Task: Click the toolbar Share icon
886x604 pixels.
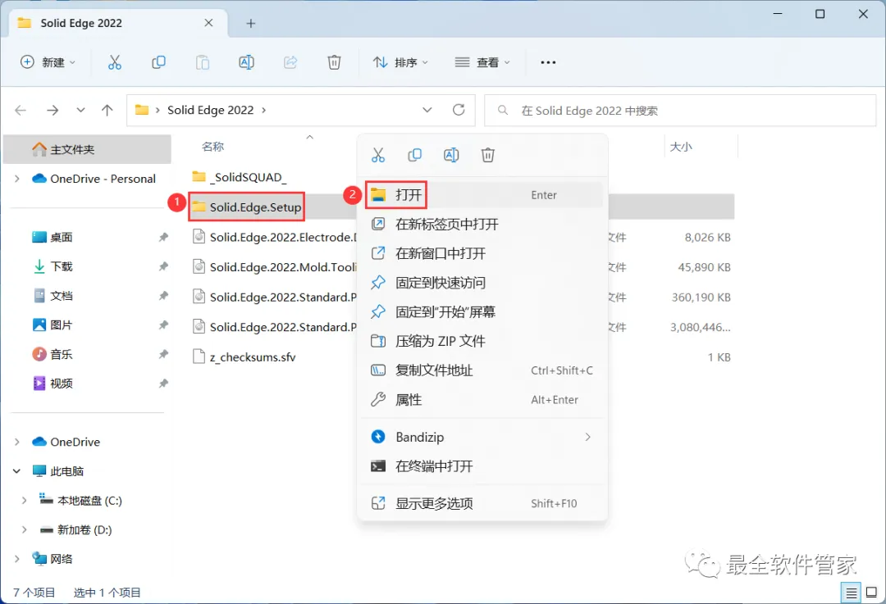Action: [x=290, y=62]
